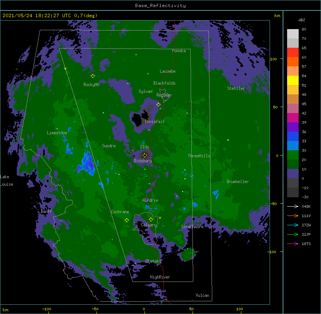
Task: Click the Strathmore town label
Action: tap(192, 227)
